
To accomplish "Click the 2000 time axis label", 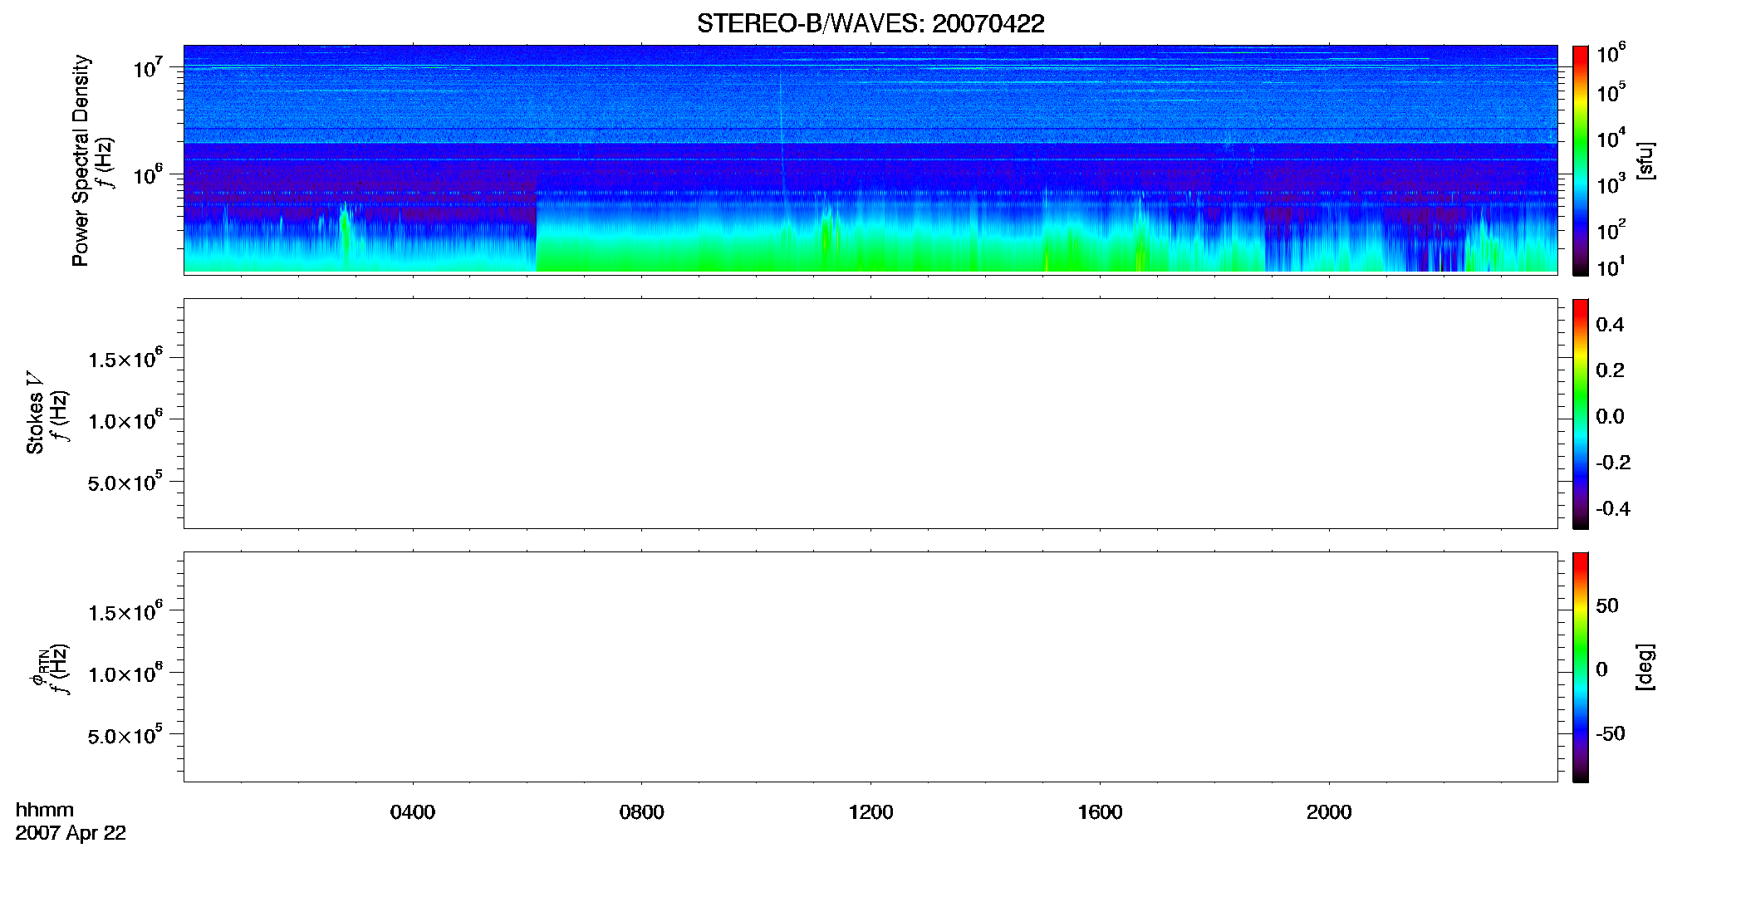I will click(1329, 812).
